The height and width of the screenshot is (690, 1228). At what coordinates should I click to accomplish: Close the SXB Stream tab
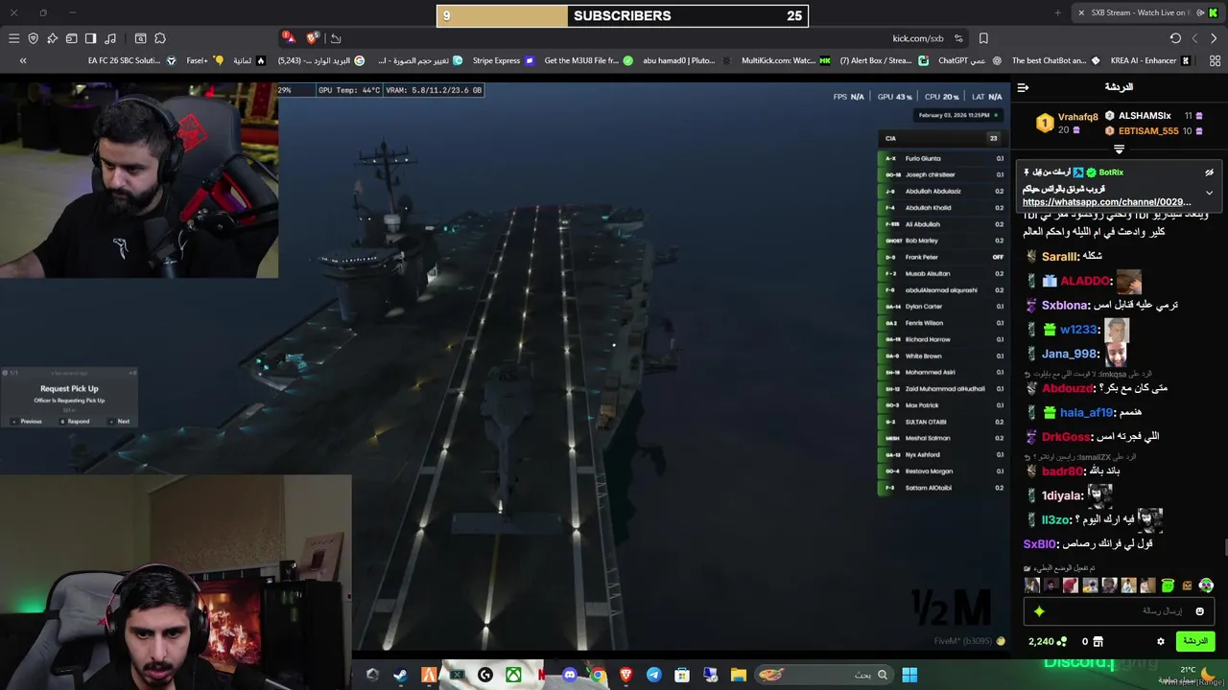pyautogui.click(x=1081, y=12)
